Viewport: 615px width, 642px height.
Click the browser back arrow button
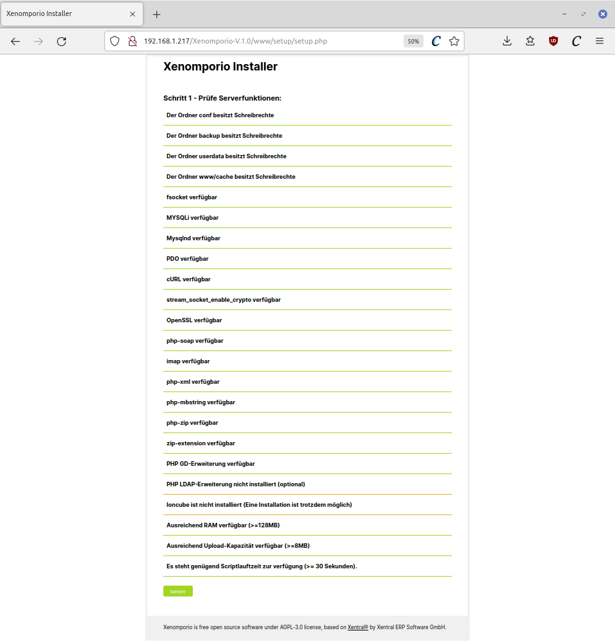coord(15,41)
